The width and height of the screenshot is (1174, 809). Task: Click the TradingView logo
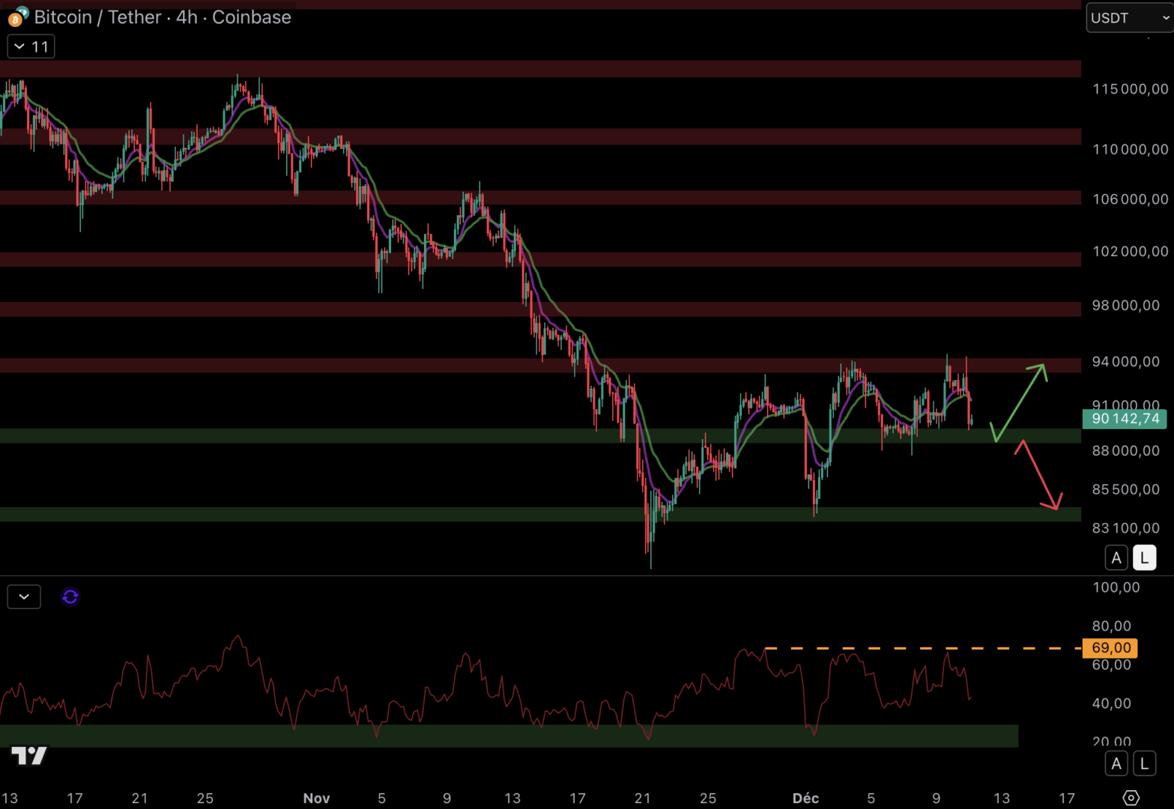(29, 756)
